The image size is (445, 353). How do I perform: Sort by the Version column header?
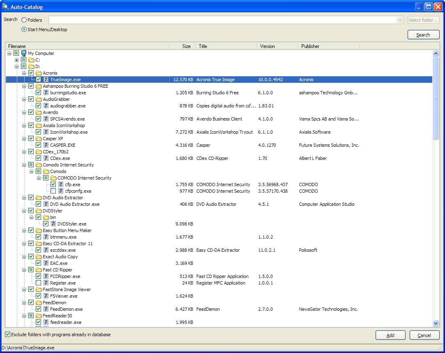pyautogui.click(x=278, y=46)
